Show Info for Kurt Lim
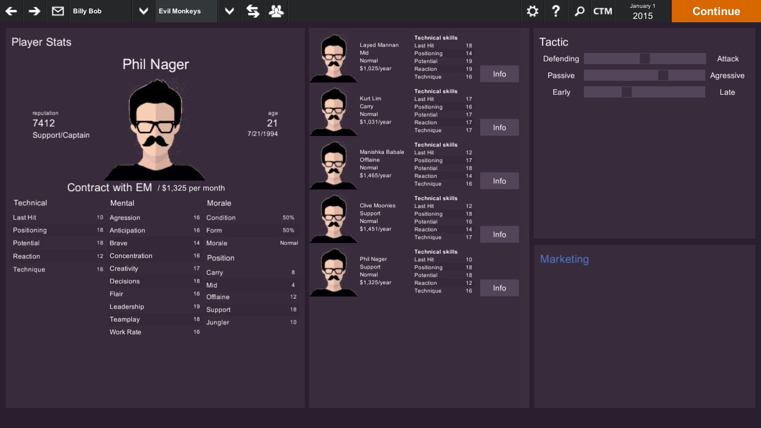 (x=499, y=127)
